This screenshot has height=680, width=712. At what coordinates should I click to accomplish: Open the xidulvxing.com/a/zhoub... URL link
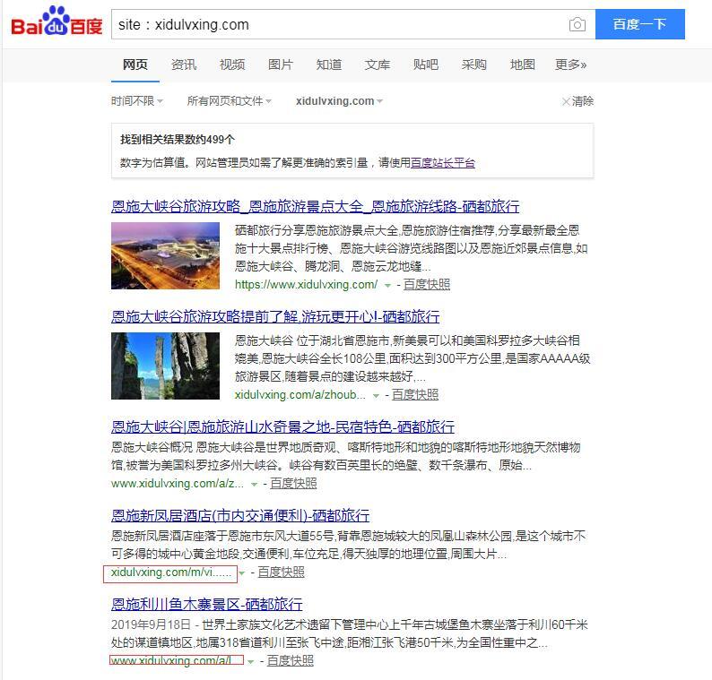300,395
